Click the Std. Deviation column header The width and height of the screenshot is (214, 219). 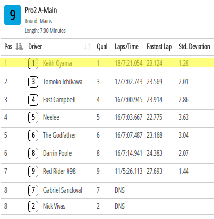(x=194, y=47)
